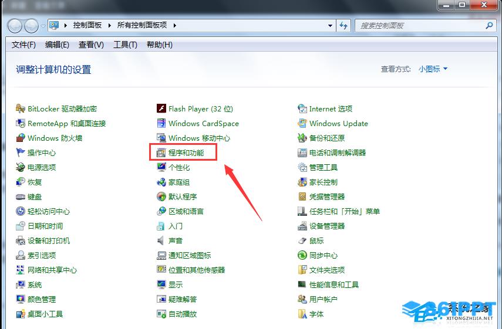Open the 桌面小工具 link
Screen dimensions: 502x329
click(x=45, y=314)
